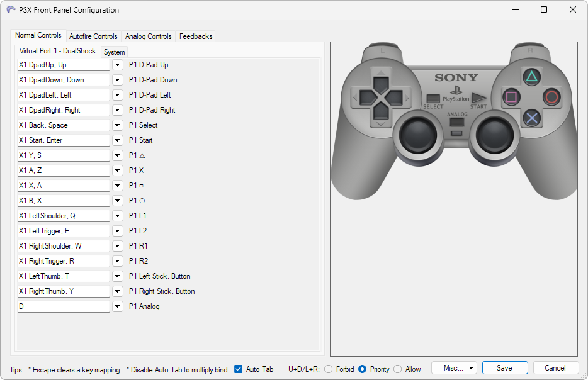
Task: Click the X1 DpadUp, Up mapping field
Action: pyautogui.click(x=64, y=65)
